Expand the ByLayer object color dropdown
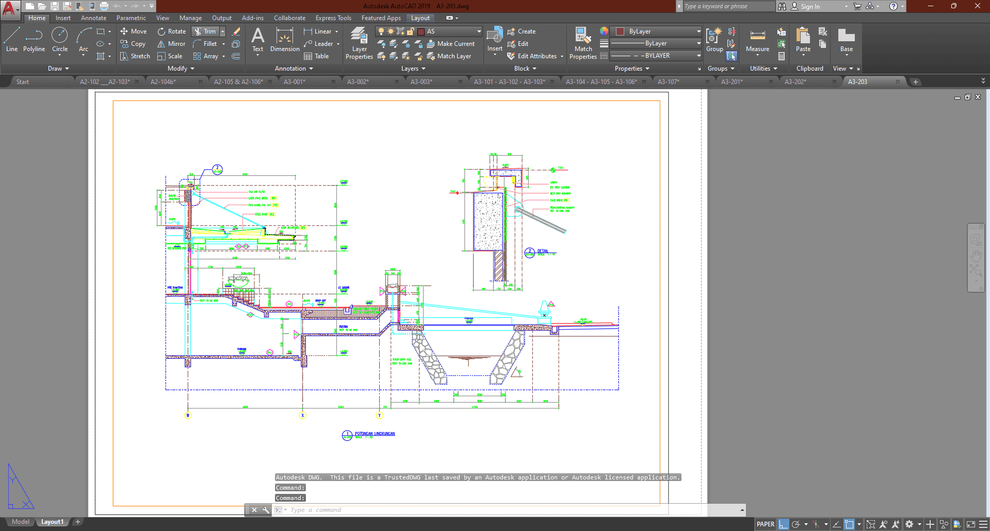This screenshot has width=990, height=531. [699, 31]
